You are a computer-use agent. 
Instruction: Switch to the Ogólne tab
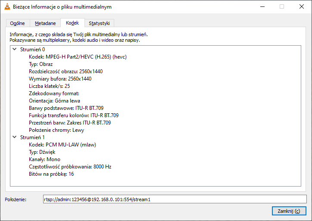point(18,23)
